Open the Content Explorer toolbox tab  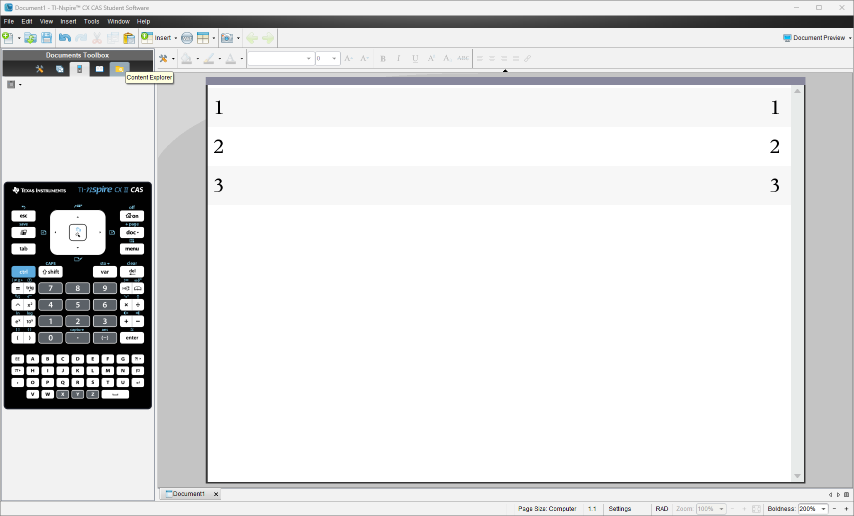(x=120, y=69)
